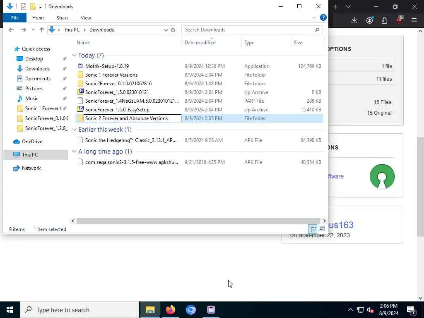Click the Properties quick access toolbar icon
The width and height of the screenshot is (424, 318).
coord(24,7)
